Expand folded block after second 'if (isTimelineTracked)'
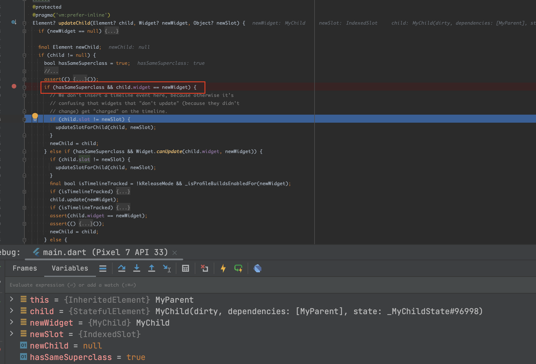Image resolution: width=536 pixels, height=364 pixels. pos(123,208)
